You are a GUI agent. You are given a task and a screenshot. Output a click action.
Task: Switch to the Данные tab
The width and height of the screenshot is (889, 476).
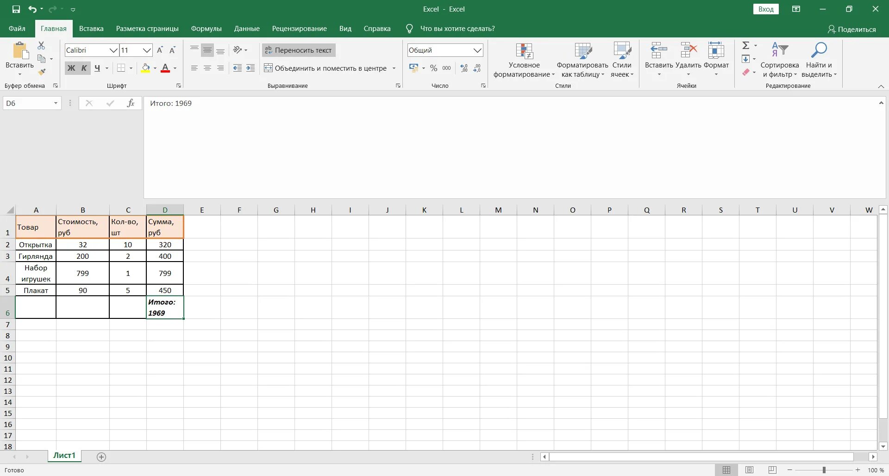click(x=247, y=29)
